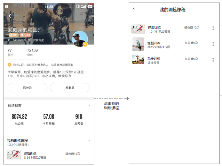Image resolution: width=222 pixels, height=166 pixels.
Task: Open the 瘦腿训练 course thumbnail
Action: coord(138,44)
